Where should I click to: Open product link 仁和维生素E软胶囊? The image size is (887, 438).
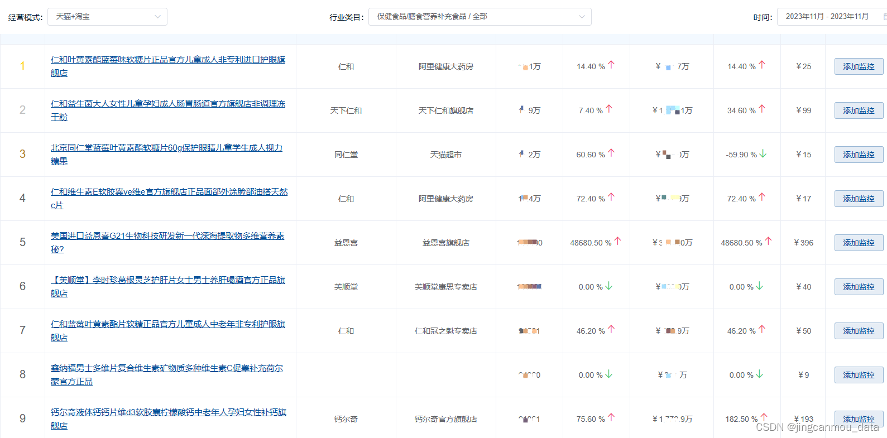click(169, 199)
